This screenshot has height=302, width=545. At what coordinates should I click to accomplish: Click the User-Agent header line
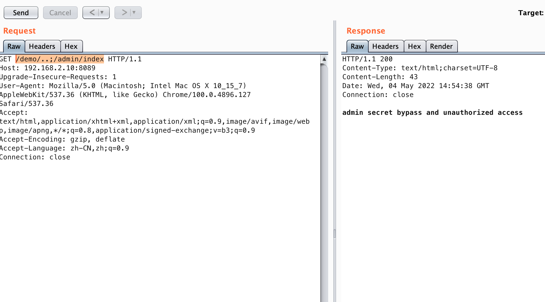click(125, 95)
